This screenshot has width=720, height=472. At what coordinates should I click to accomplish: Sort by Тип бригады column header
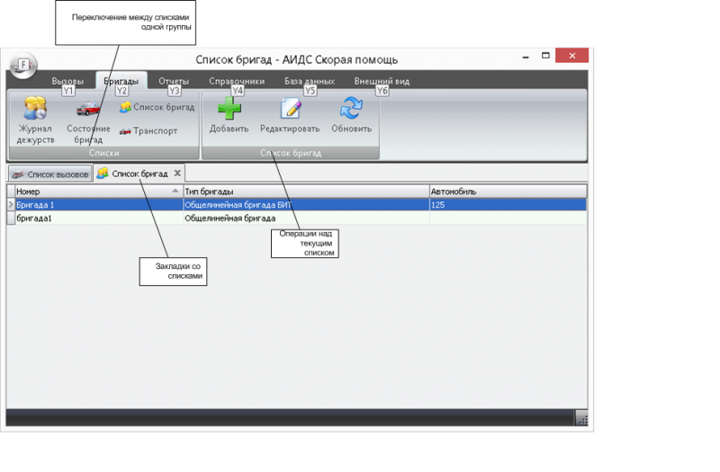tap(304, 191)
